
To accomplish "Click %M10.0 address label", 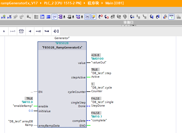I will click(x=27, y=102).
